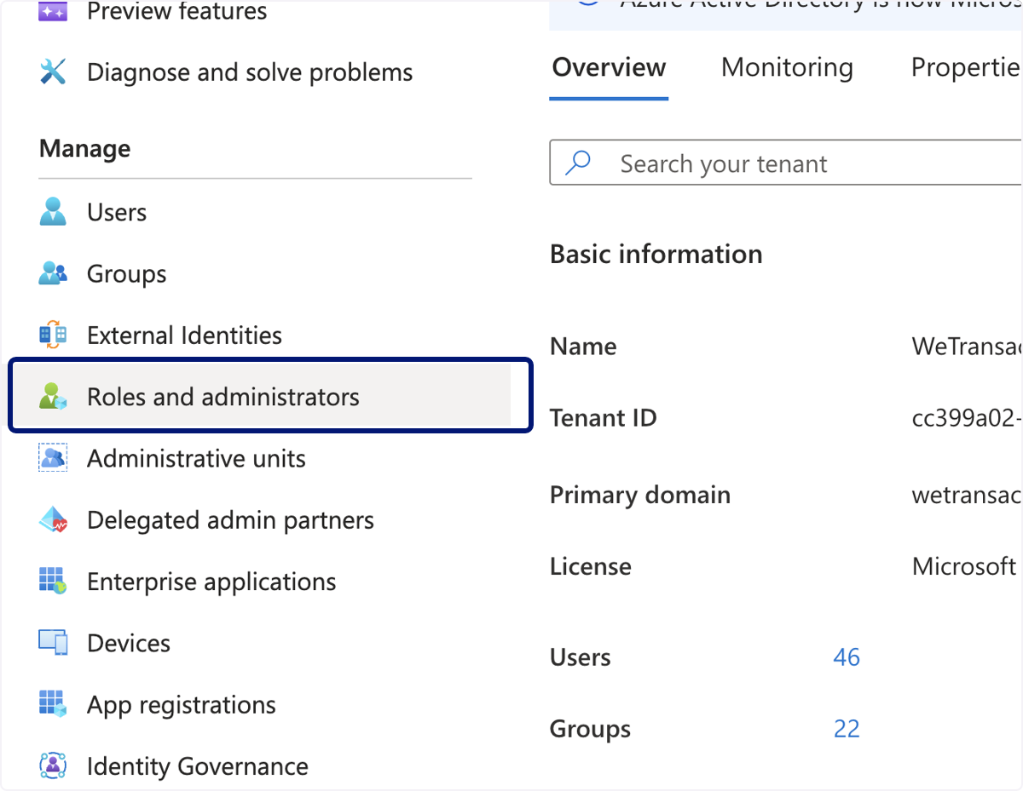Image resolution: width=1023 pixels, height=791 pixels.
Task: Click the Preview features sparkle icon
Action: click(x=53, y=12)
